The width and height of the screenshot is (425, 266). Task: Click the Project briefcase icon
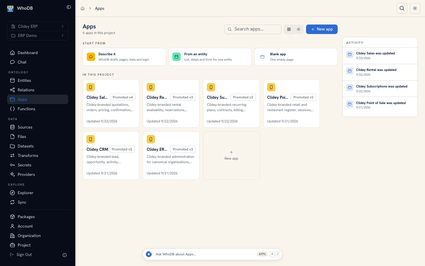coord(12,245)
